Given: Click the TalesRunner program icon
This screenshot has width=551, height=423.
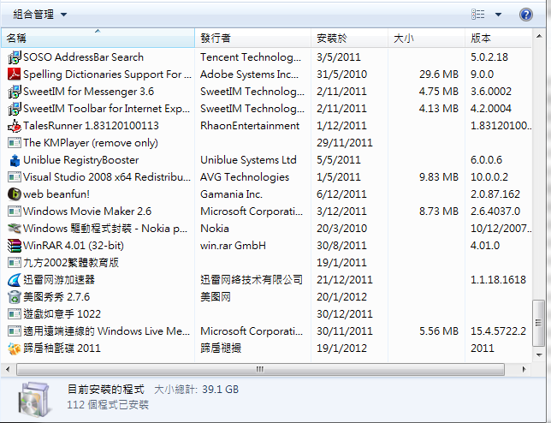Looking at the screenshot, I should (15, 126).
